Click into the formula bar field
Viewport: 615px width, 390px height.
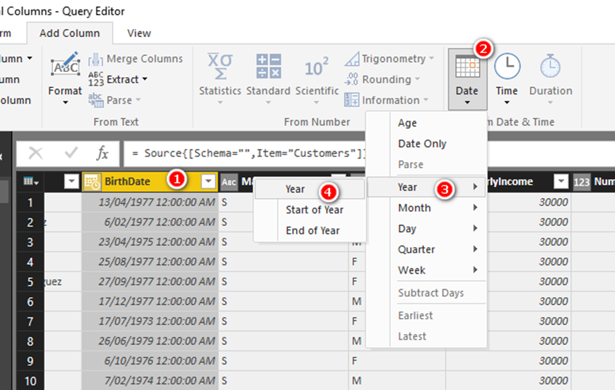245,154
